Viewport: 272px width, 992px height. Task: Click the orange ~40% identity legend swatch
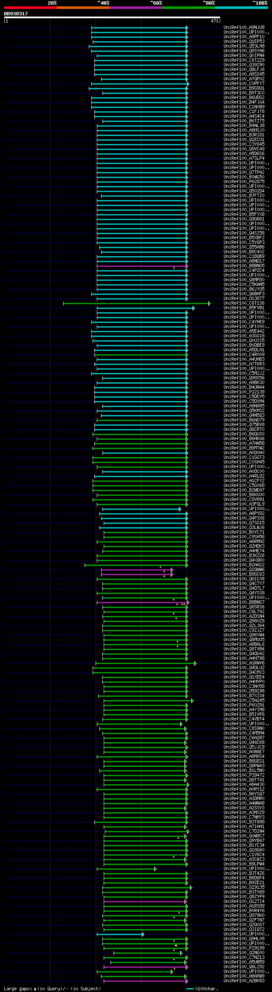pos(83,8)
